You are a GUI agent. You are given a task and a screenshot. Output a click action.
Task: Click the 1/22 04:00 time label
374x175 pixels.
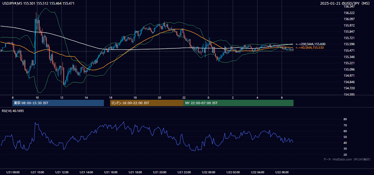click(257, 172)
